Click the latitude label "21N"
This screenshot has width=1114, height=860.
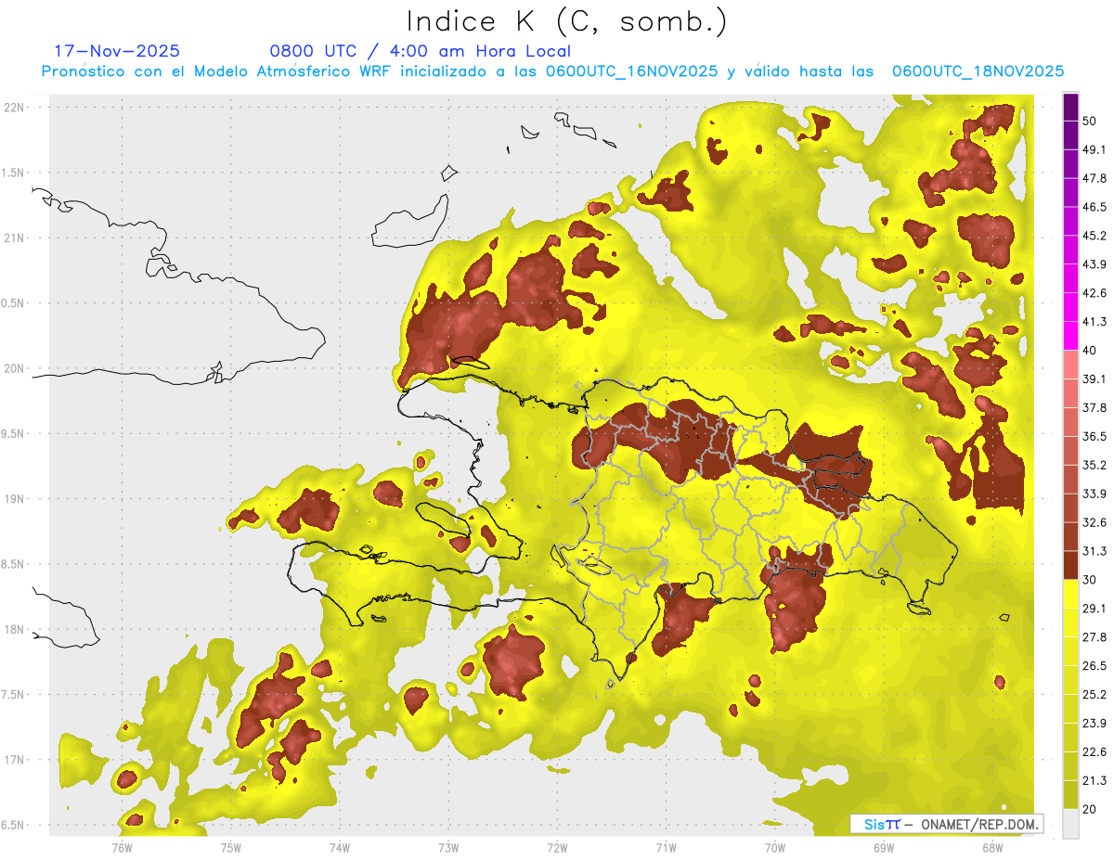pos(16,237)
